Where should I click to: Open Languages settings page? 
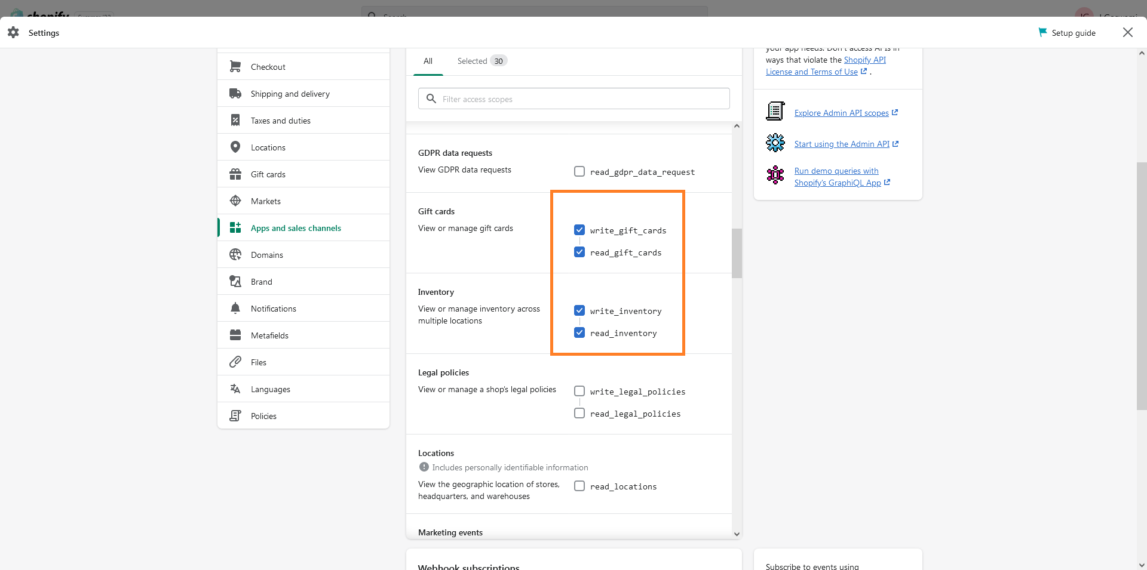303,389
